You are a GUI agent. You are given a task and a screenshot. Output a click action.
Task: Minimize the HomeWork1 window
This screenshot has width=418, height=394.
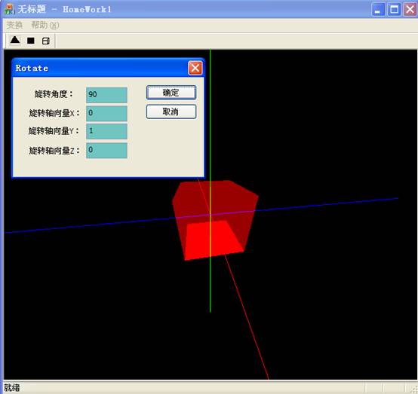pyautogui.click(x=378, y=10)
